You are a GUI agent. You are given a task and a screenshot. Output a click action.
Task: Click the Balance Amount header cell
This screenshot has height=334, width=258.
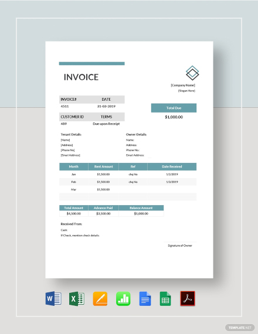click(x=141, y=208)
